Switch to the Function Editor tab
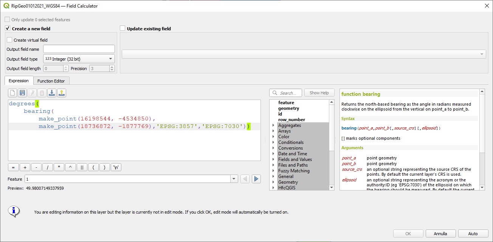Image resolution: width=493 pixels, height=242 pixels. pos(51,81)
